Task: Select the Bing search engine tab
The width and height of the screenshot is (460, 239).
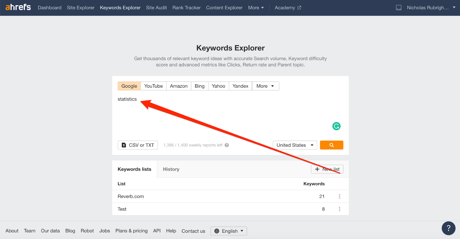Action: coord(200,86)
